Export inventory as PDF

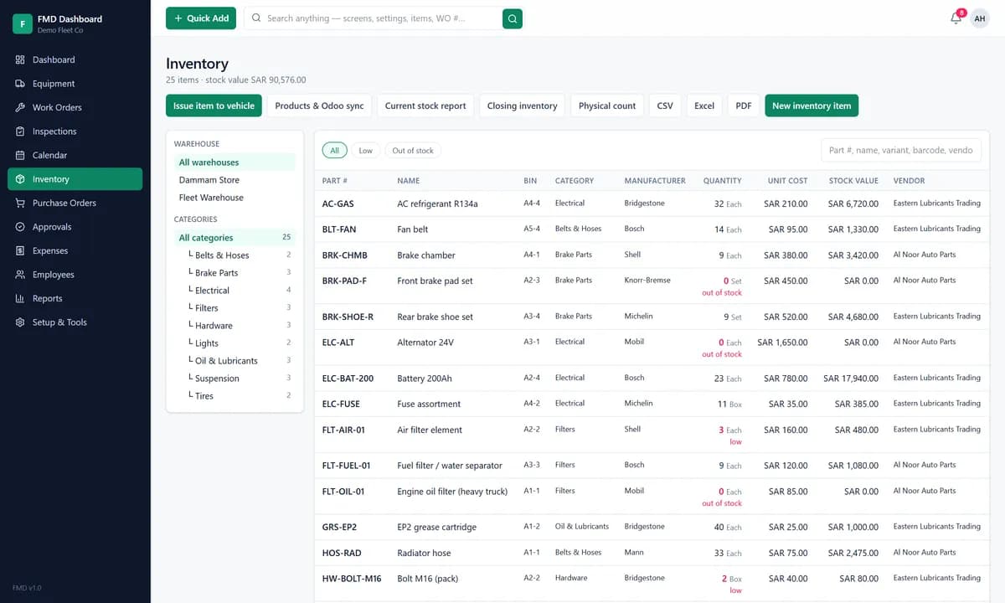(x=744, y=106)
